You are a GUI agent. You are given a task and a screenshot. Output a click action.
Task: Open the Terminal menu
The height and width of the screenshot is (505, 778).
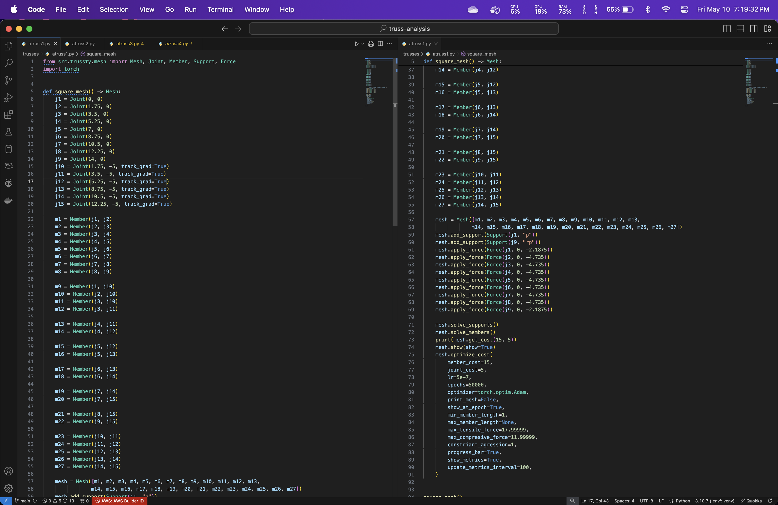pos(220,10)
